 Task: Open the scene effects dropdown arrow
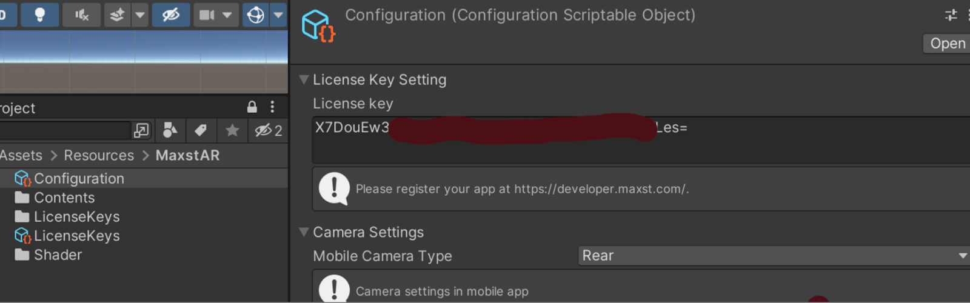tap(140, 15)
